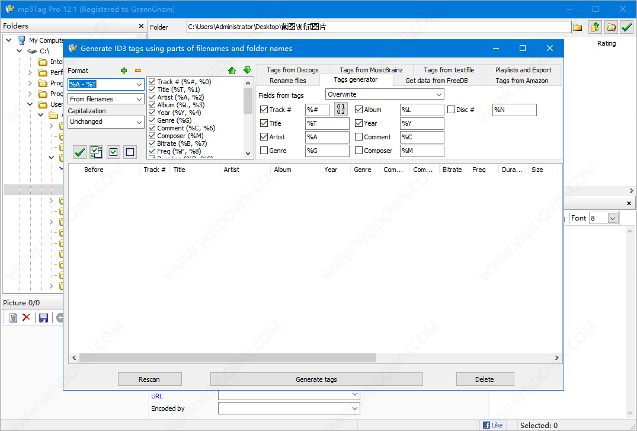637x431 pixels.
Task: Move the field down with the green down arrow
Action: pos(247,71)
